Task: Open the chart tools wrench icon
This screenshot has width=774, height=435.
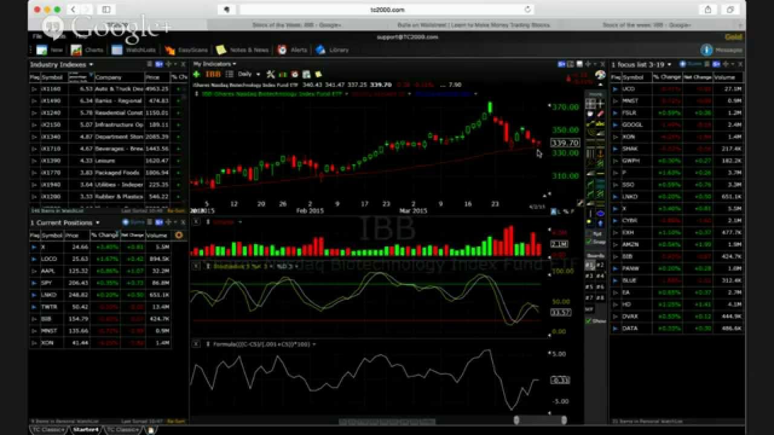Action: pyautogui.click(x=270, y=74)
